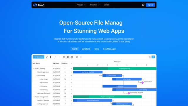This screenshot has width=188, height=106.
Task: Click the copy task icon
Action: point(64,57)
